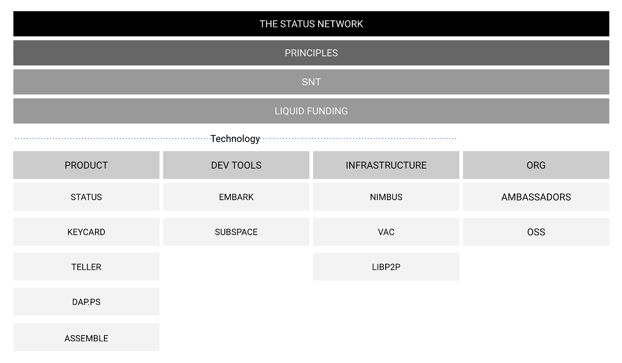
Task: Select the AMBASSADORS box
Action: (x=536, y=197)
